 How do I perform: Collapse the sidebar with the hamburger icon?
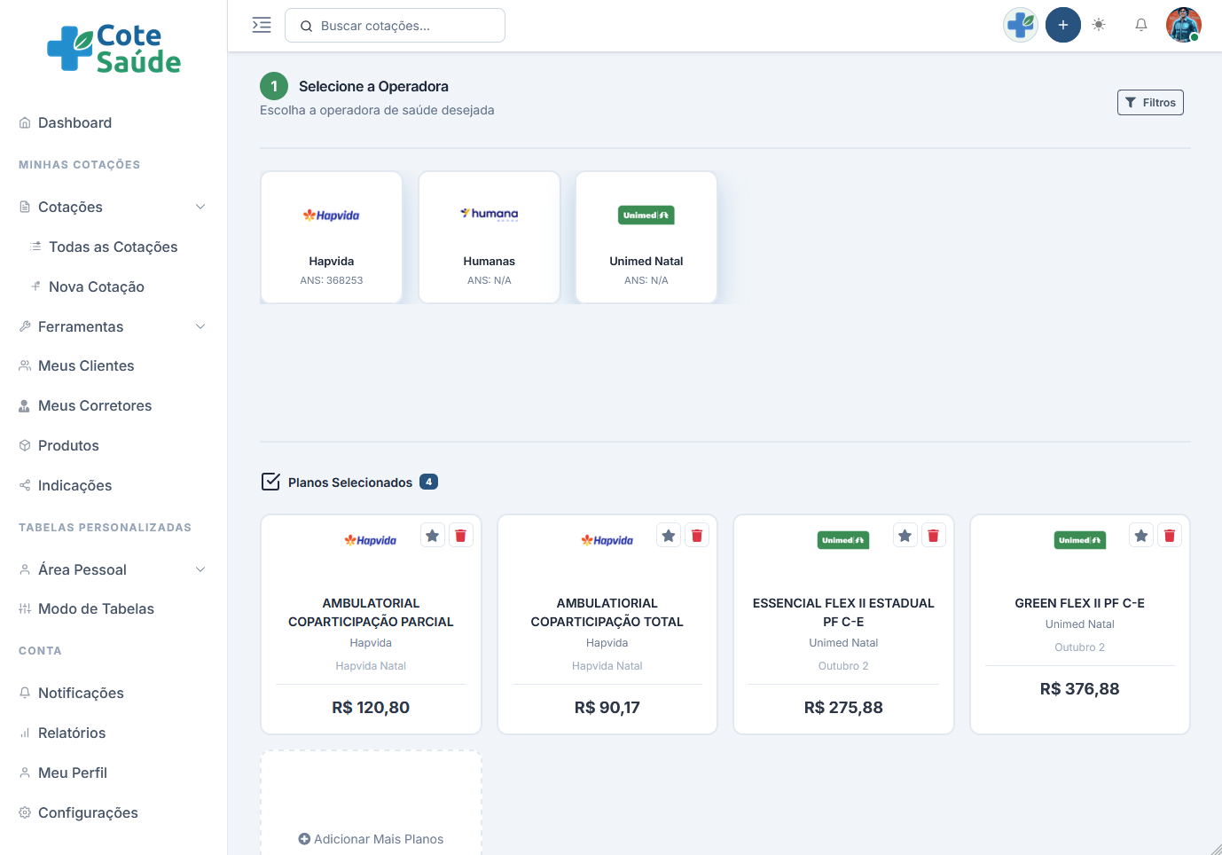262,25
